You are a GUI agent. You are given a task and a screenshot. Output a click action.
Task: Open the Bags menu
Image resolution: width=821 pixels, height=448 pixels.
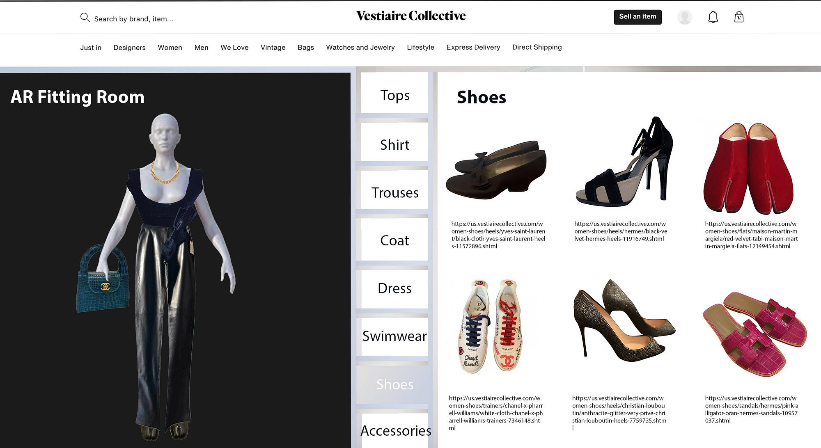pyautogui.click(x=306, y=48)
